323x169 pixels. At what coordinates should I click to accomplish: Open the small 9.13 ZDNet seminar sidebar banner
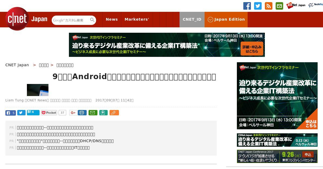coord(277,140)
